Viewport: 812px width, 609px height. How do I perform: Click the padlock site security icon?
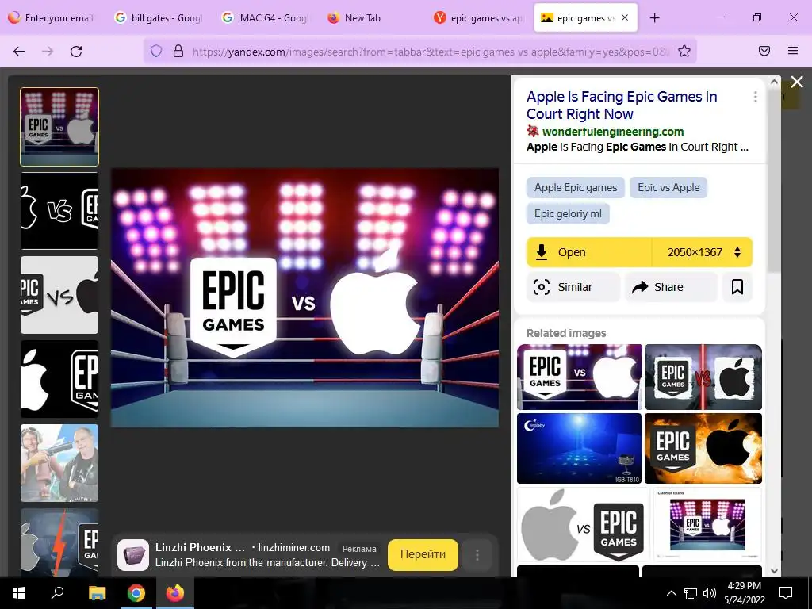click(178, 51)
